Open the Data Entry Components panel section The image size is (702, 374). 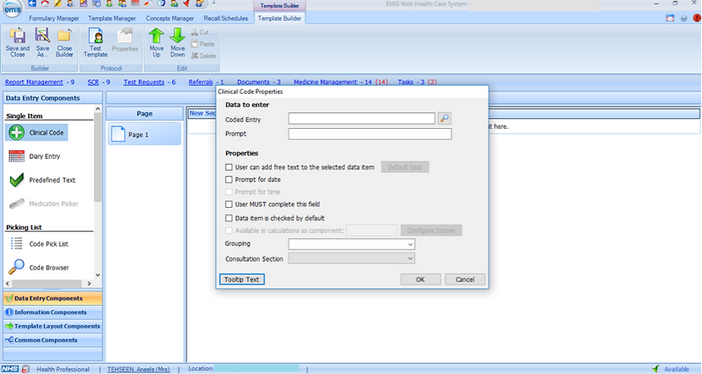pos(53,298)
